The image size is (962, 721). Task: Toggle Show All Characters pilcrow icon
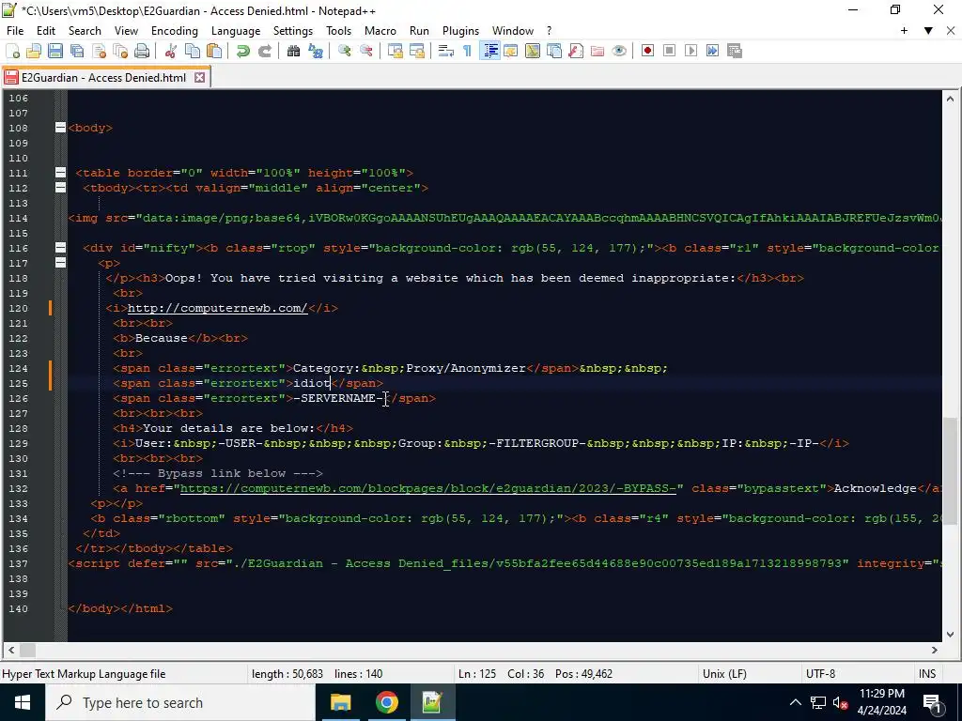point(468,51)
